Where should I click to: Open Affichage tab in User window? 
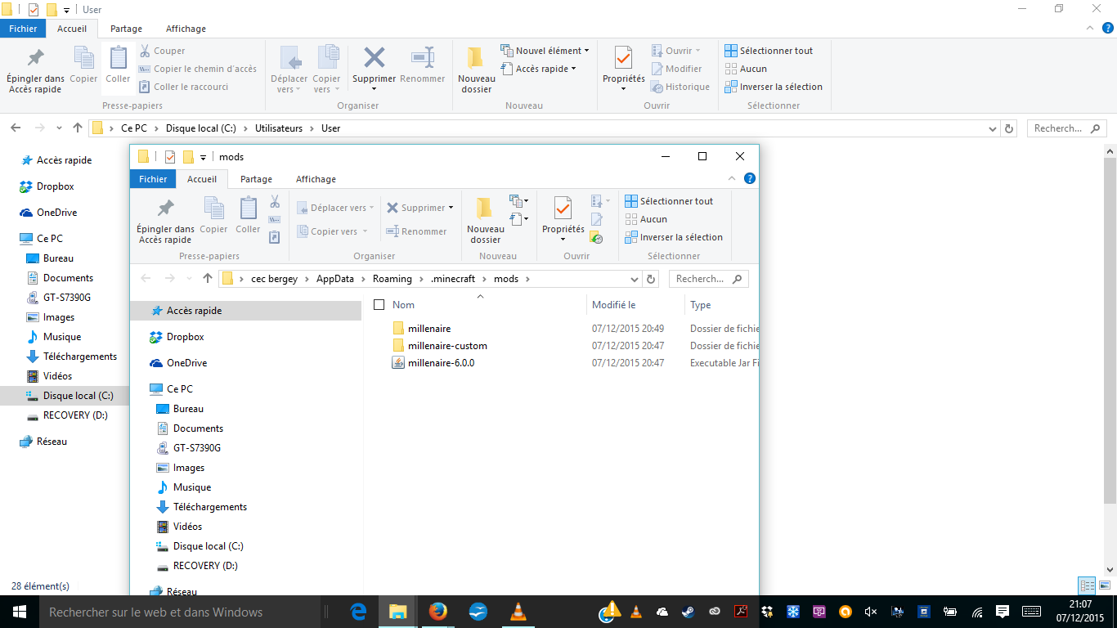tap(186, 29)
